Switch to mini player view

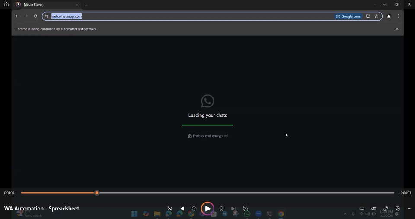tap(398, 209)
